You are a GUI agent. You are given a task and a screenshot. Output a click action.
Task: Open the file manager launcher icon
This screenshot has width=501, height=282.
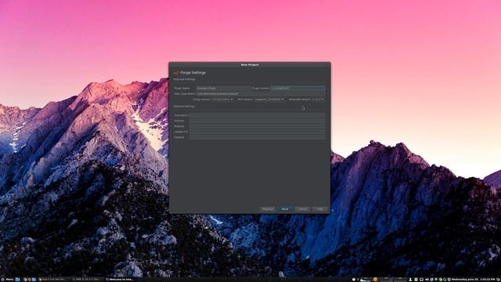pos(34,280)
